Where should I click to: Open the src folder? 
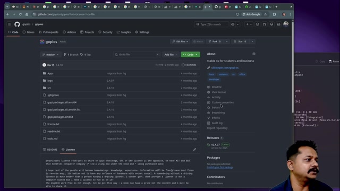[x=49, y=88]
